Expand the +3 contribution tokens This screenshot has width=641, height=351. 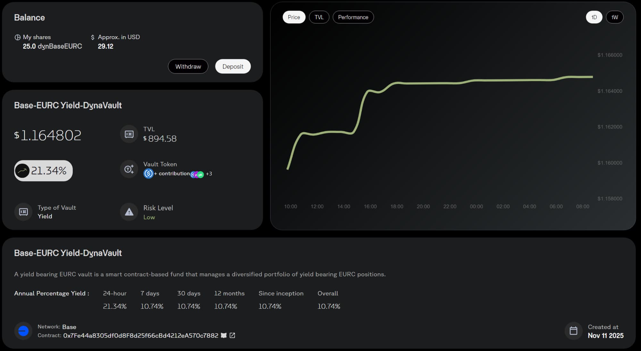pos(209,174)
